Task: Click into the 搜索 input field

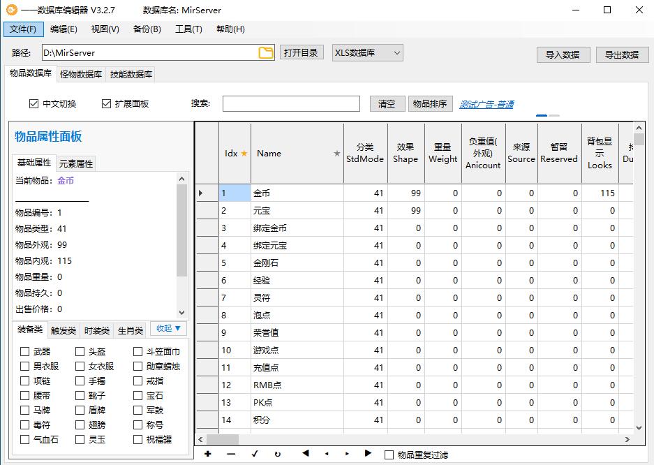Action: [x=291, y=103]
